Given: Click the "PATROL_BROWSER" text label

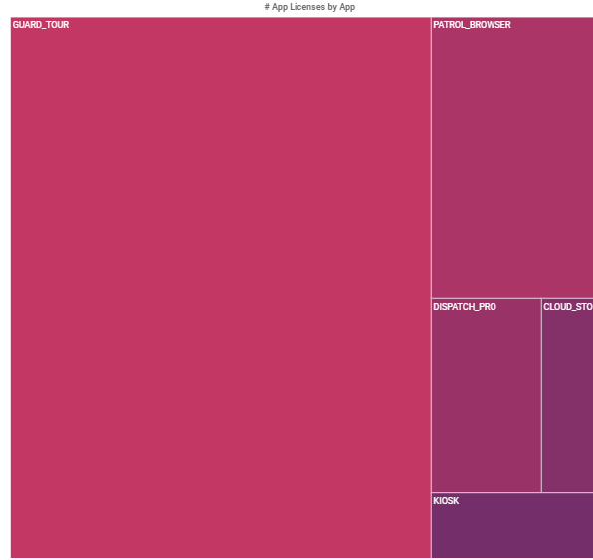Looking at the screenshot, I should pos(472,25).
